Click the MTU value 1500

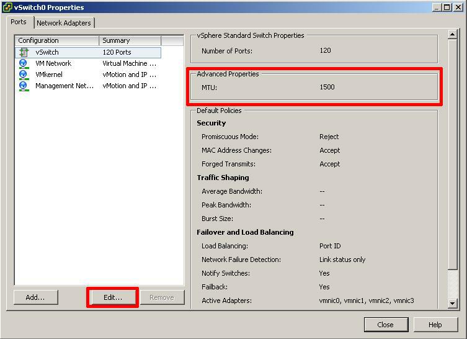tap(327, 87)
